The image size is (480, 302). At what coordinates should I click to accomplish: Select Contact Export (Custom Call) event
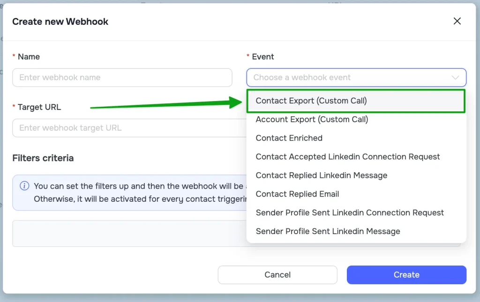coord(311,101)
